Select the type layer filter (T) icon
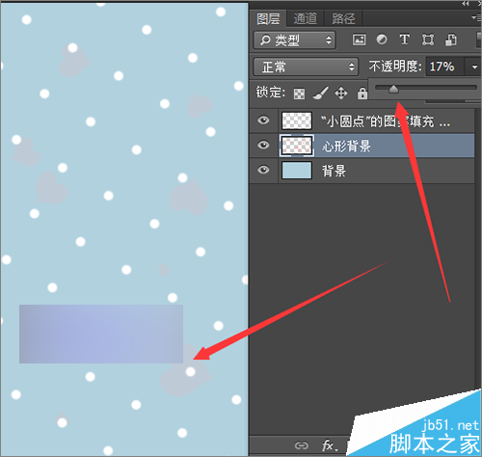Viewport: 482px width, 457px height. pos(404,40)
